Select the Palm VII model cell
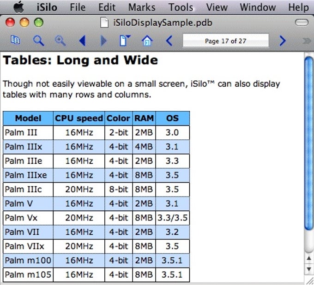The width and height of the screenshot is (314, 285). (x=28, y=232)
